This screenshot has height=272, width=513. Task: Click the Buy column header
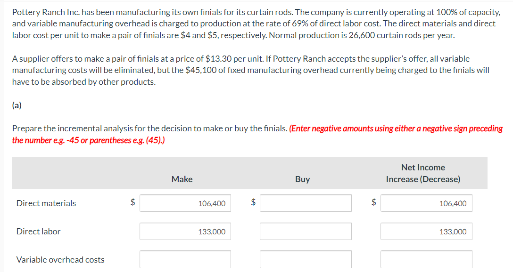pyautogui.click(x=302, y=179)
